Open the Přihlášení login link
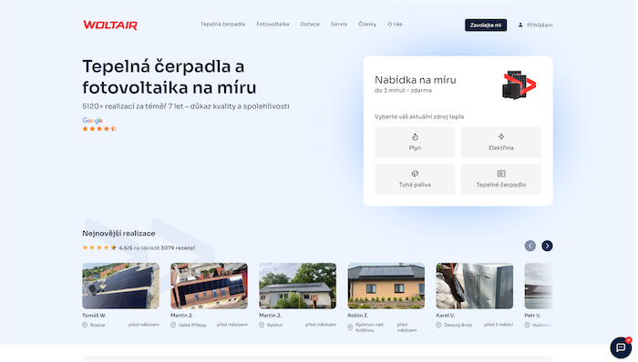The height and width of the screenshot is (362, 638). pos(540,25)
